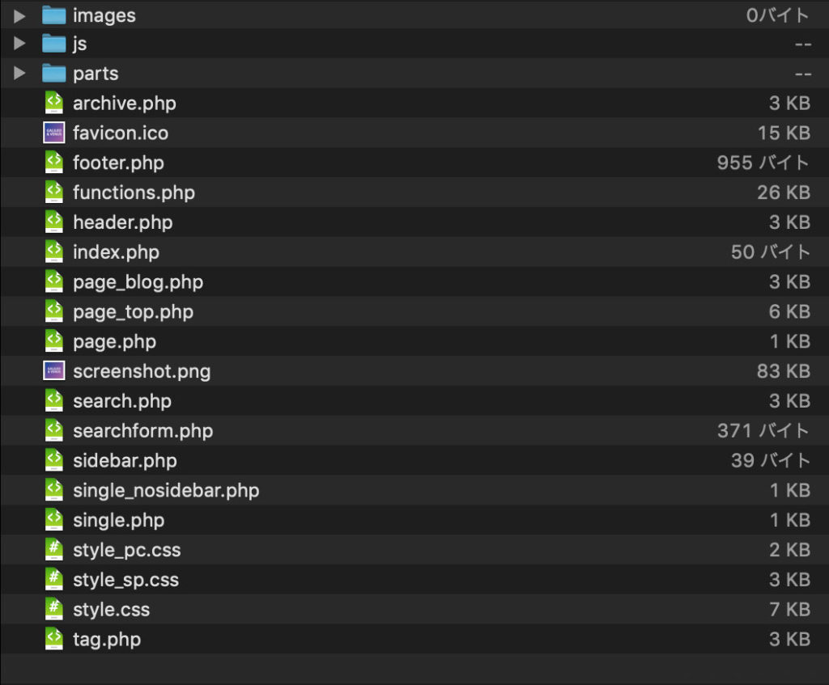829x685 pixels.
Task: Expand the js folder disclosure triangle
Action: [19, 44]
